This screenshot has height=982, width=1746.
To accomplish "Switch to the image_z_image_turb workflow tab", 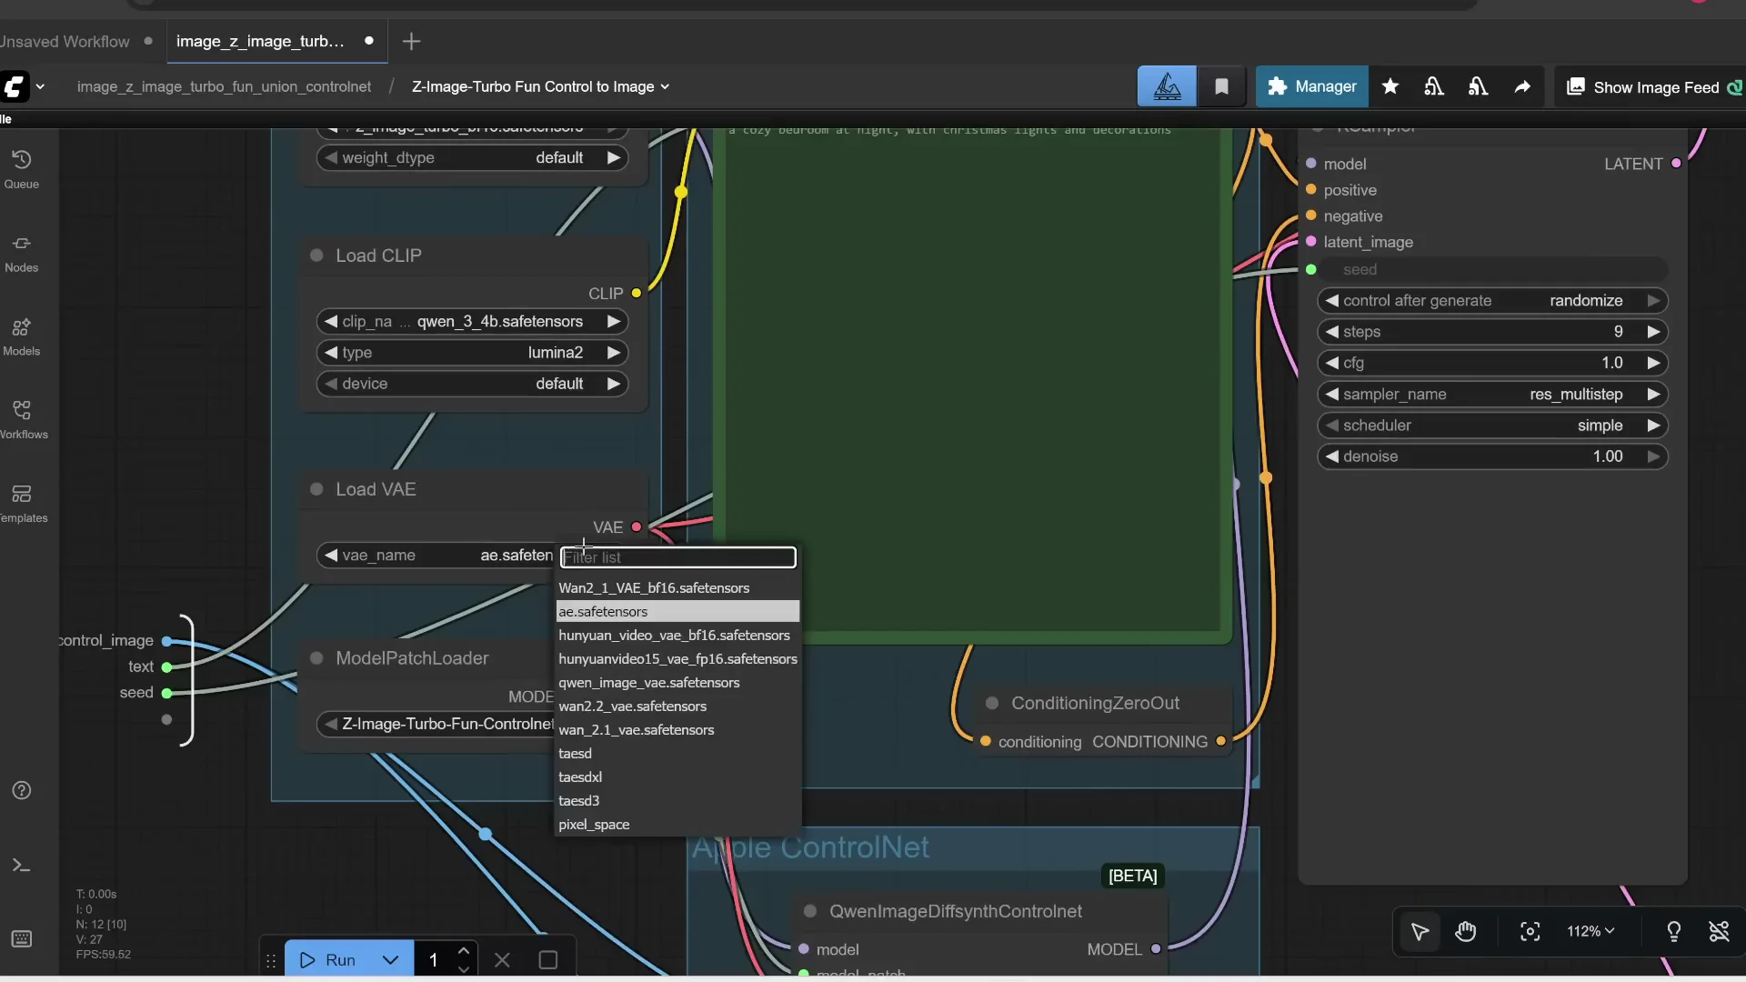I will [x=259, y=41].
